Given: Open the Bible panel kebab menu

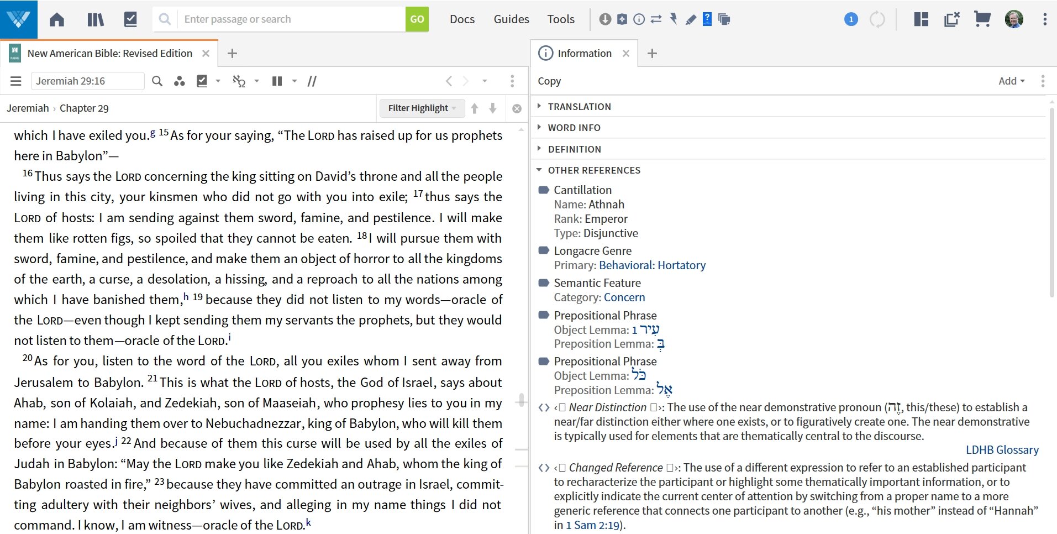Looking at the screenshot, I should click(x=512, y=81).
